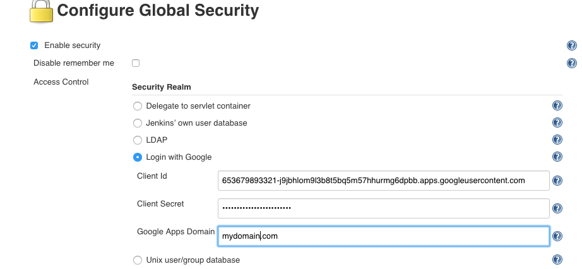Show help for Delegate to servlet container
Screen dimensions: 582x269
[557, 105]
